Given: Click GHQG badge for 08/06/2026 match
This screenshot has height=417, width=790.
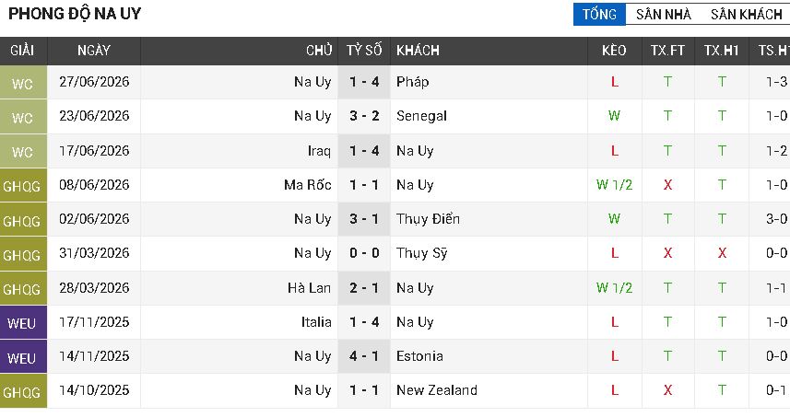Looking at the screenshot, I should (23, 186).
